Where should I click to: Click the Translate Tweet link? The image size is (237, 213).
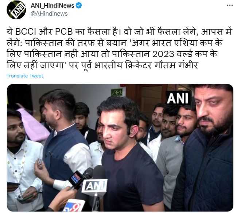point(25,76)
